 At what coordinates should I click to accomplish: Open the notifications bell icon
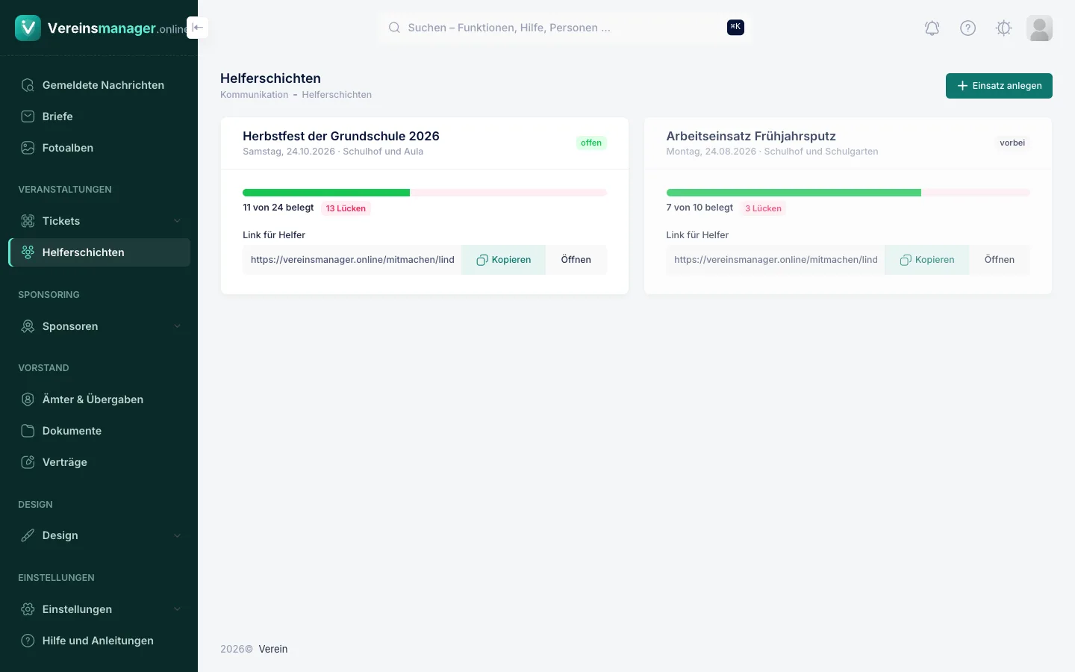[x=932, y=28]
